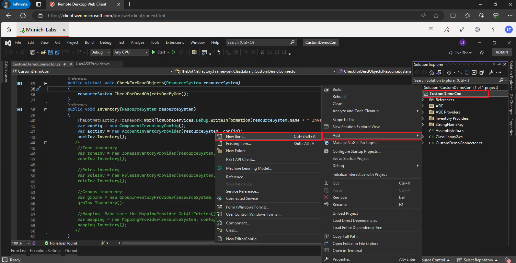The height and width of the screenshot is (263, 516).
Task: Open the Output tab
Action: [x=71, y=251]
